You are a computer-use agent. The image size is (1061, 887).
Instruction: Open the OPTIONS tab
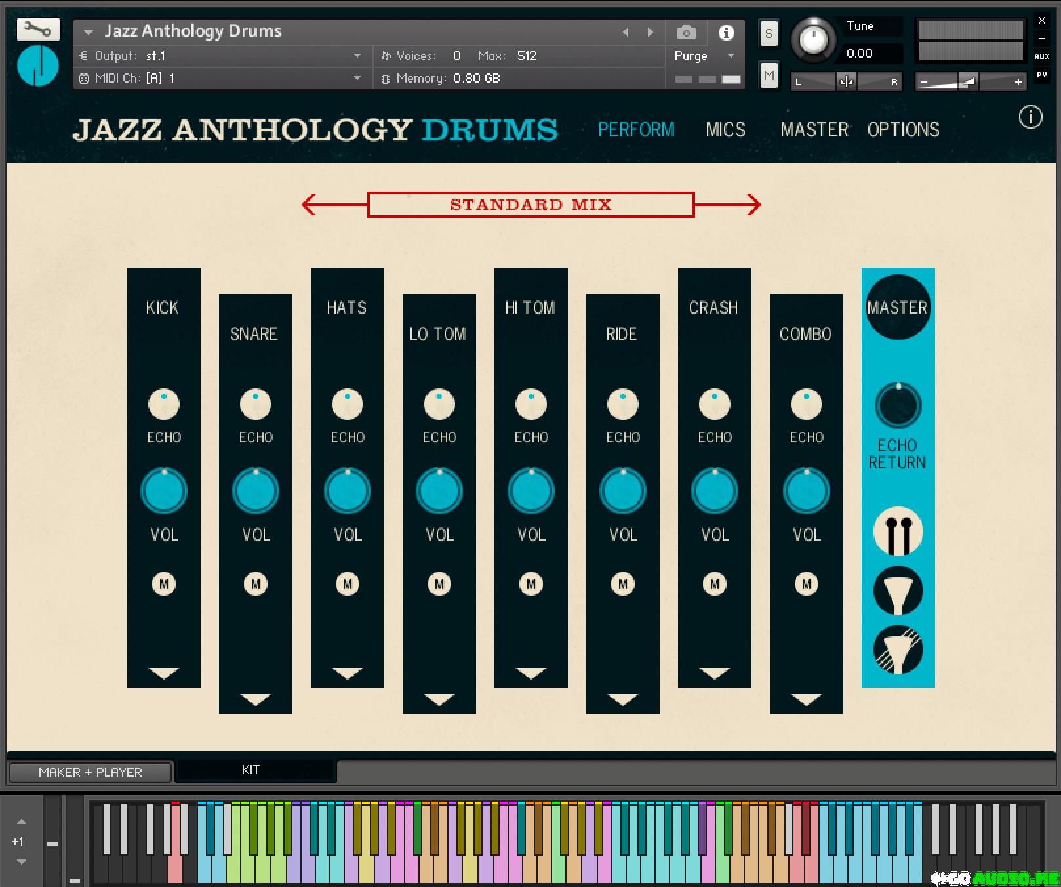[903, 130]
